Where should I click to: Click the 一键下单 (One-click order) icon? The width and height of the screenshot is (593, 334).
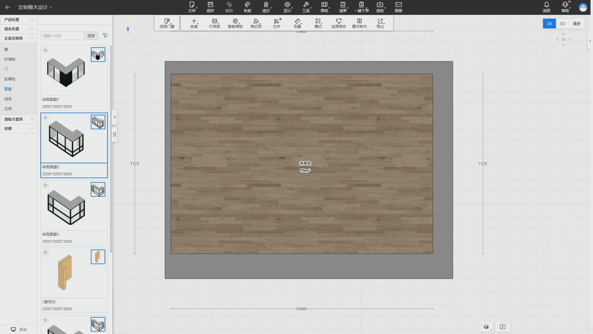pos(361,7)
